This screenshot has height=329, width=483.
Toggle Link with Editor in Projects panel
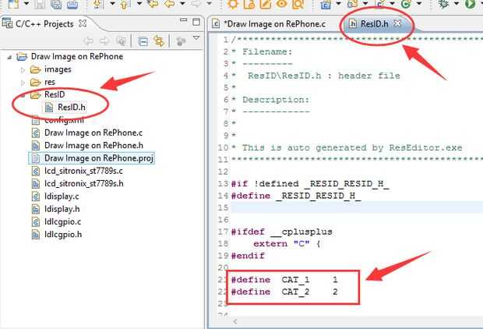click(x=159, y=41)
